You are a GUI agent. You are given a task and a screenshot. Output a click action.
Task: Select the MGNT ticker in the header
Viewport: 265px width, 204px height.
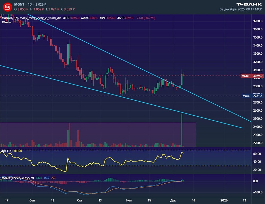[19, 4]
